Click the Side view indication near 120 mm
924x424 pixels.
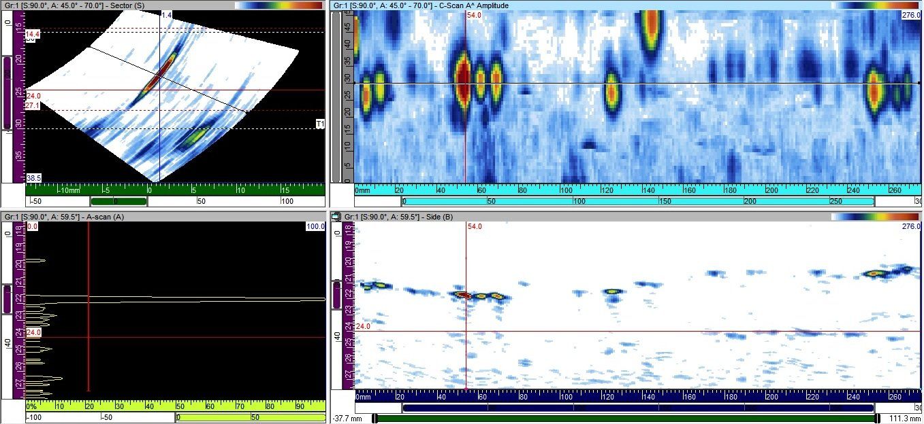612,291
